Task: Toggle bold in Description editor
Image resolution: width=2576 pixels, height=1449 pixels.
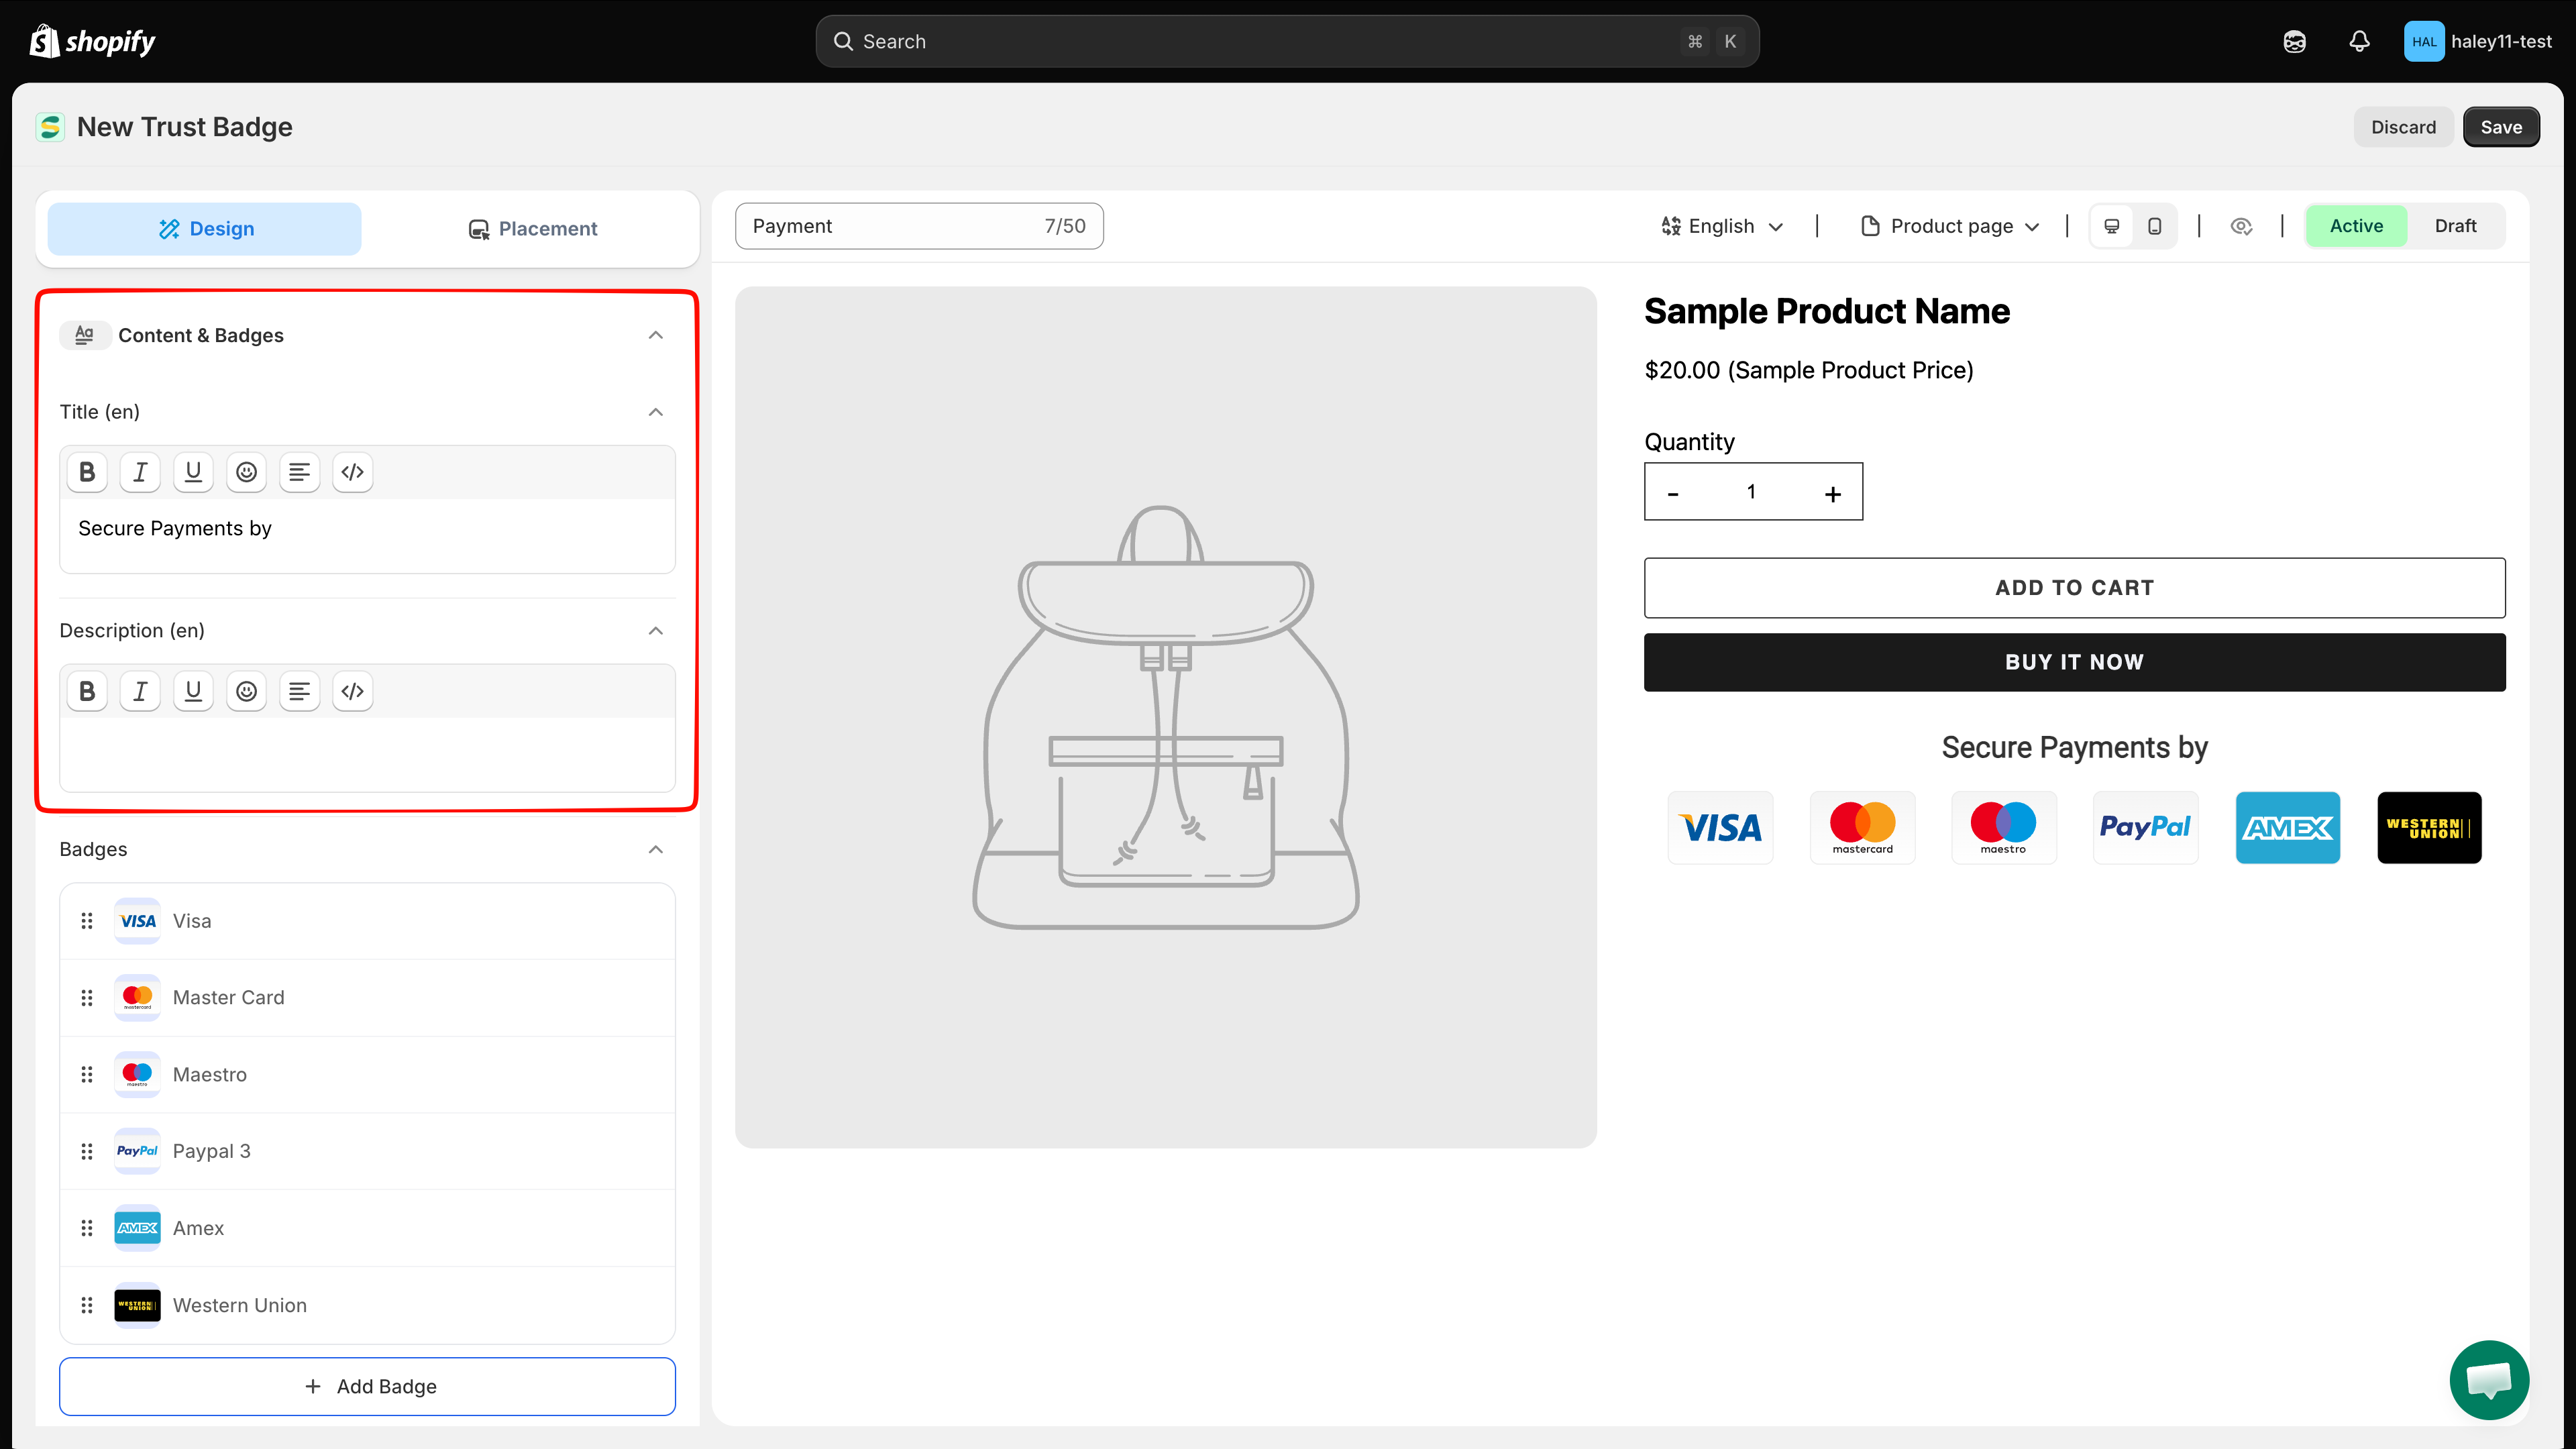Action: 87,691
